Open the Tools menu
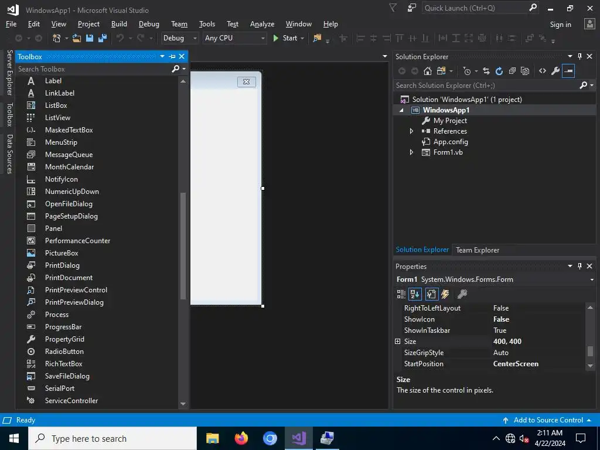Screen dimensions: 600x450 click(207, 23)
